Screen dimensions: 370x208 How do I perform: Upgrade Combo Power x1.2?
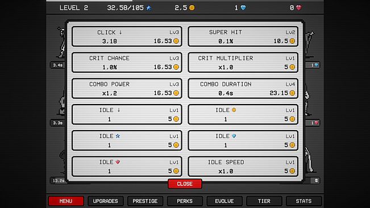click(127, 88)
